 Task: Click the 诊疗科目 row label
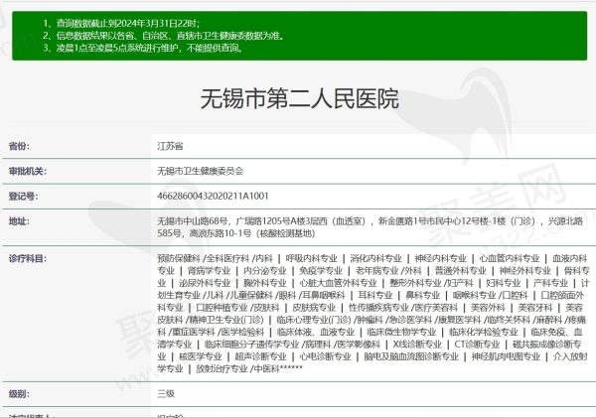click(28, 259)
